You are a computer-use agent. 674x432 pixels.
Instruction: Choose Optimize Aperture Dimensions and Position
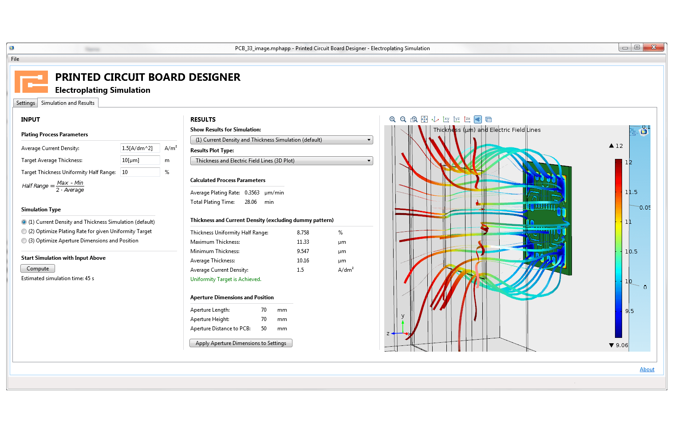[24, 240]
